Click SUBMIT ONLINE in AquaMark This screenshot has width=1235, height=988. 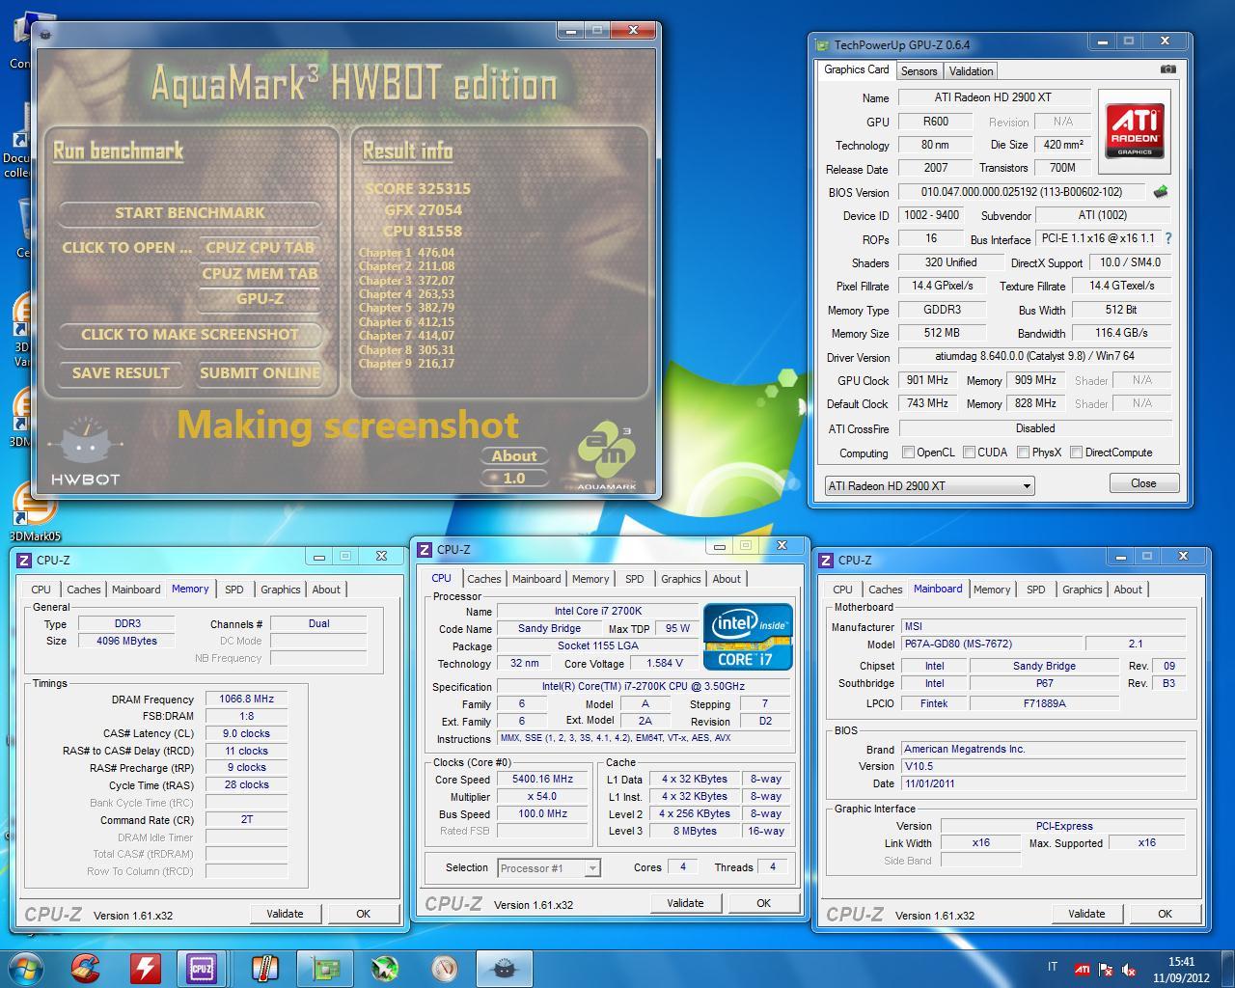pos(260,372)
